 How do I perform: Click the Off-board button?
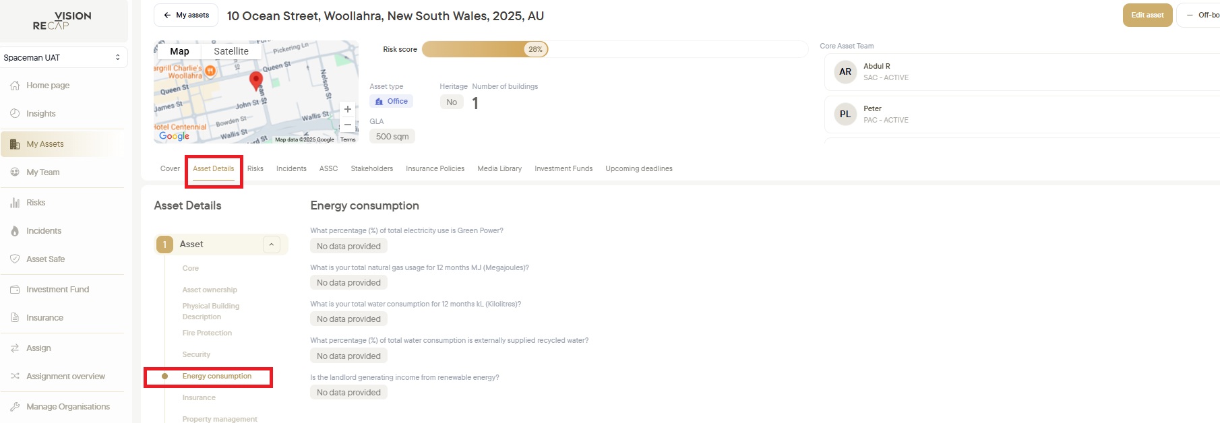pos(1200,15)
